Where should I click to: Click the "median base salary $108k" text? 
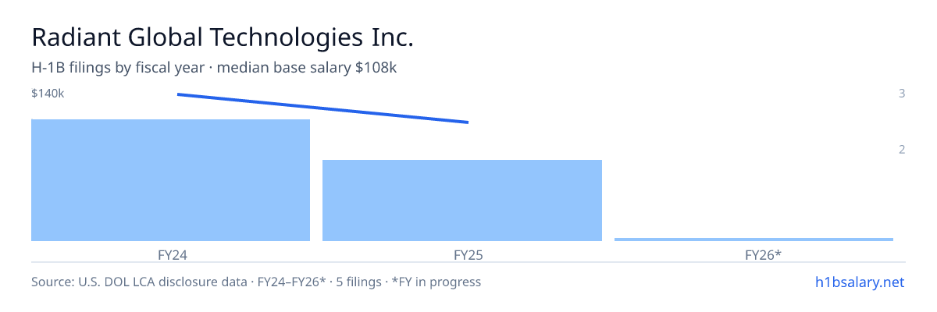pos(307,68)
